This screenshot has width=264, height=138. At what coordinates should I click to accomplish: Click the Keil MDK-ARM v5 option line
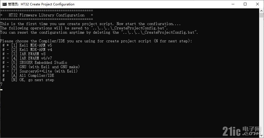pyautogui.click(x=27, y=45)
